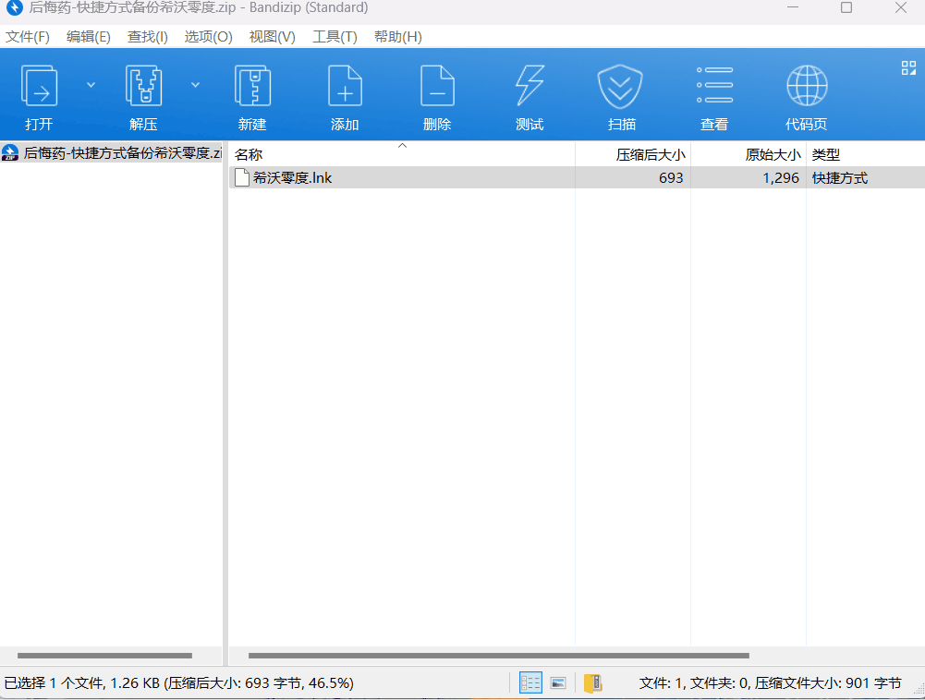Minimize the Bandizip window
925x700 pixels.
coord(793,7)
